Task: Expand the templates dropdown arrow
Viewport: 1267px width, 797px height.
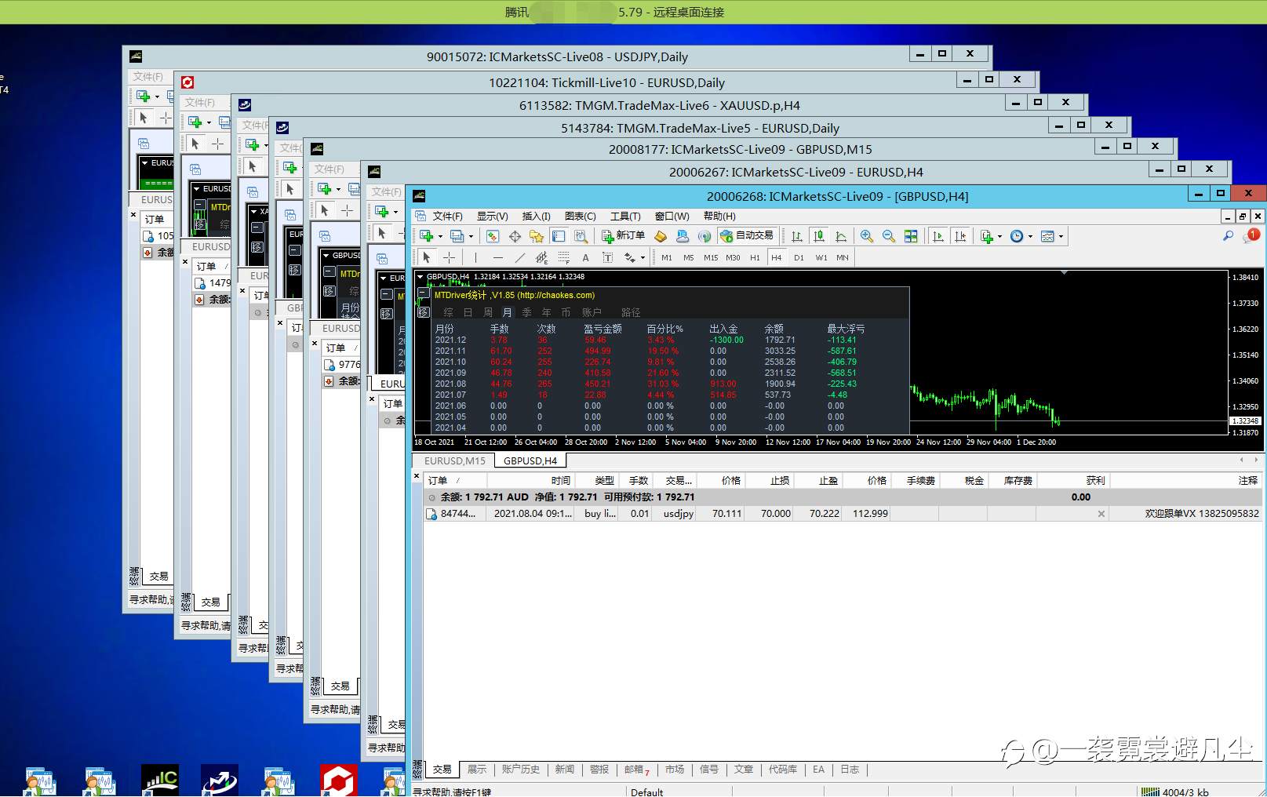Action: tap(1061, 236)
